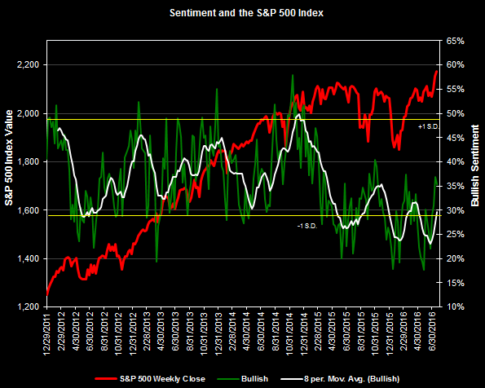Click the left axis value "1,800"
485x388 pixels.
point(28,162)
